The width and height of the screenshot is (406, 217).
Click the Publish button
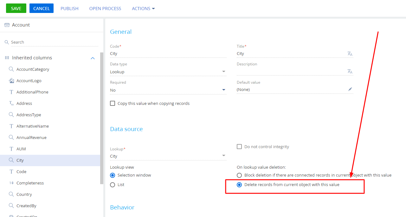pyautogui.click(x=69, y=9)
